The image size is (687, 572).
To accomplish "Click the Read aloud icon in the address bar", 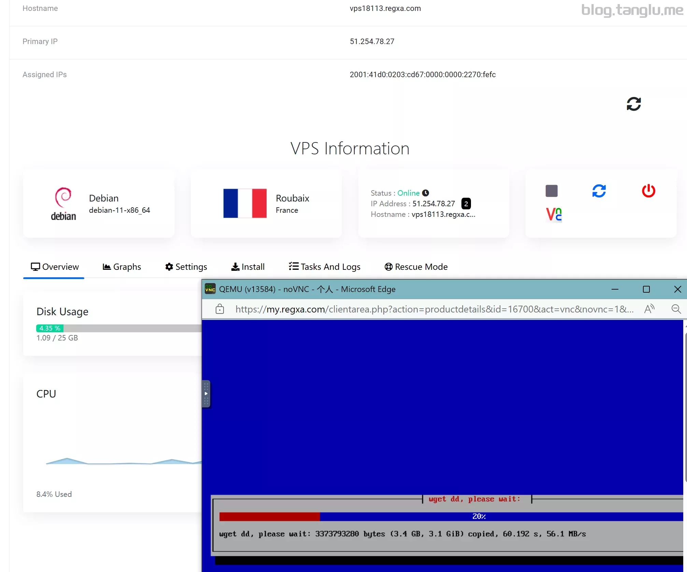I will tap(649, 309).
